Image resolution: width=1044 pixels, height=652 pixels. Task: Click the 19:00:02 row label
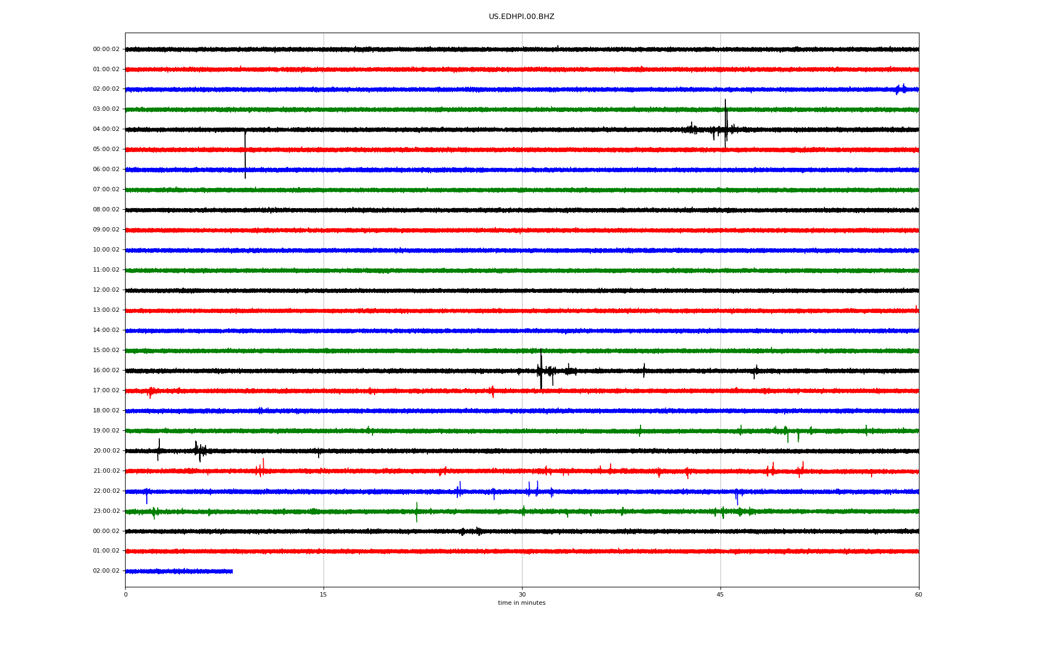coord(106,431)
